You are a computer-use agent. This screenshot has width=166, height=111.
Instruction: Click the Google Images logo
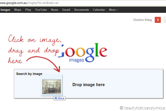click(x=82, y=53)
